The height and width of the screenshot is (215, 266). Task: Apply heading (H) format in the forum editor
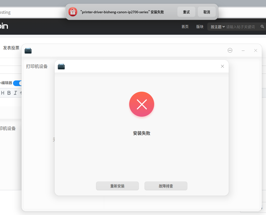coord(3,93)
